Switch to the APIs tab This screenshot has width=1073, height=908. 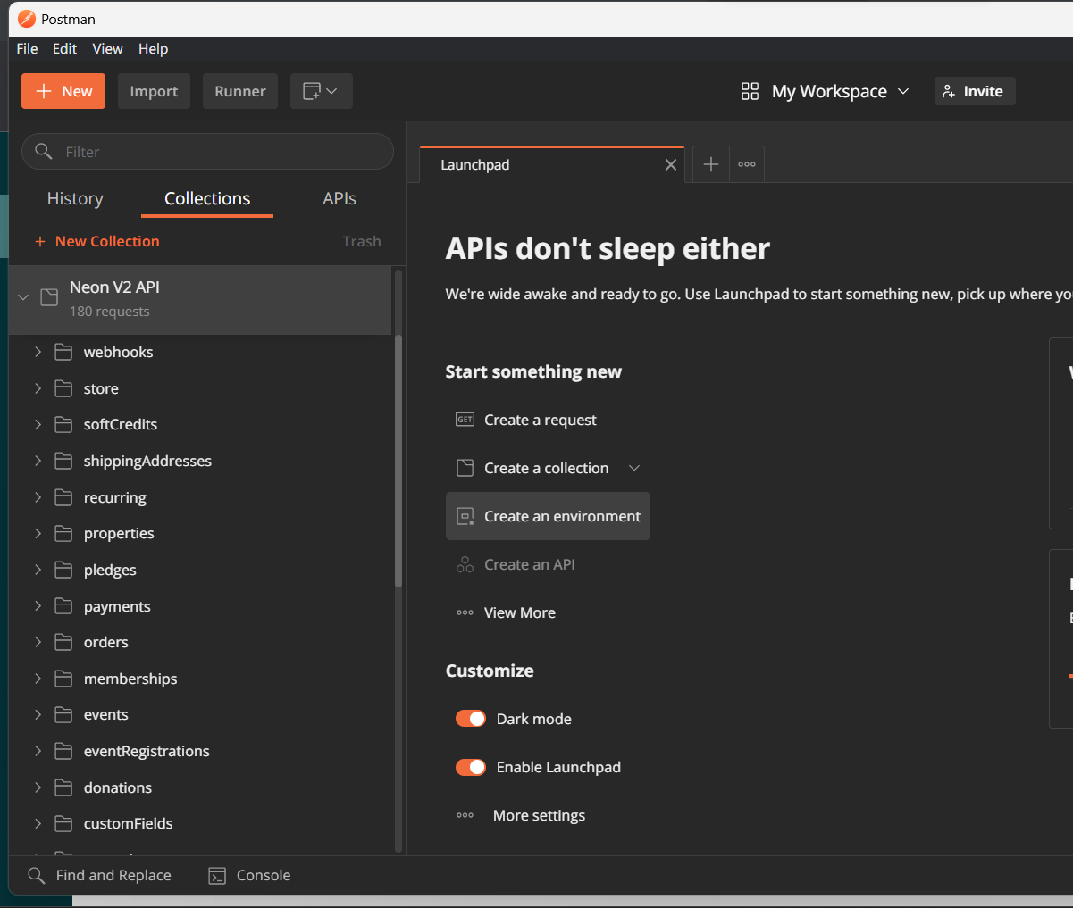[x=340, y=198]
